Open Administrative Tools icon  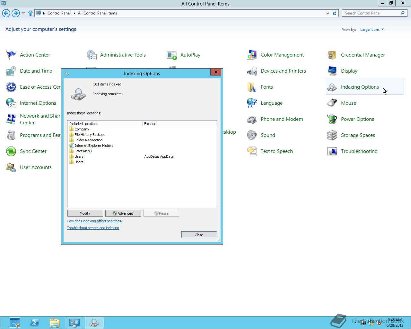point(92,55)
